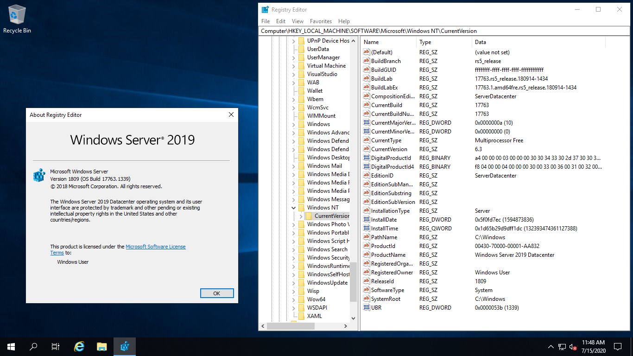Select the WIMMount tree item

click(321, 116)
